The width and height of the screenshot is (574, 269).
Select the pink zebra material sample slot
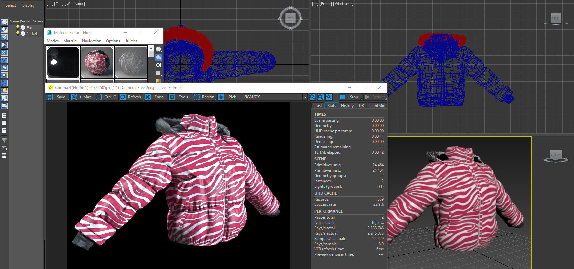point(97,62)
